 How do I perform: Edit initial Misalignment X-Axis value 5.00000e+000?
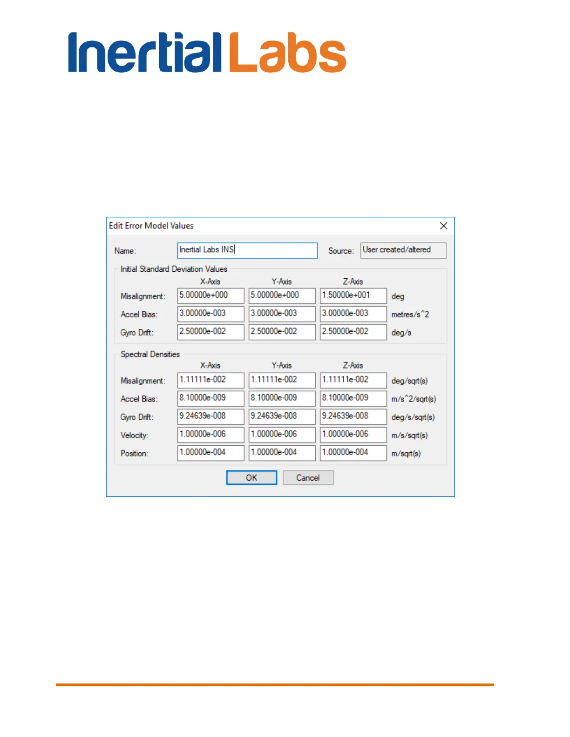pyautogui.click(x=210, y=295)
